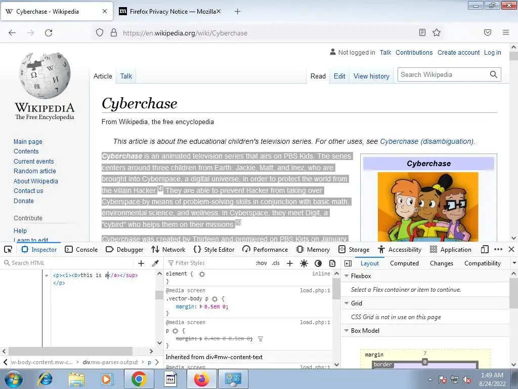The width and height of the screenshot is (518, 389).
Task: Open the Memory tab
Action: click(x=313, y=249)
